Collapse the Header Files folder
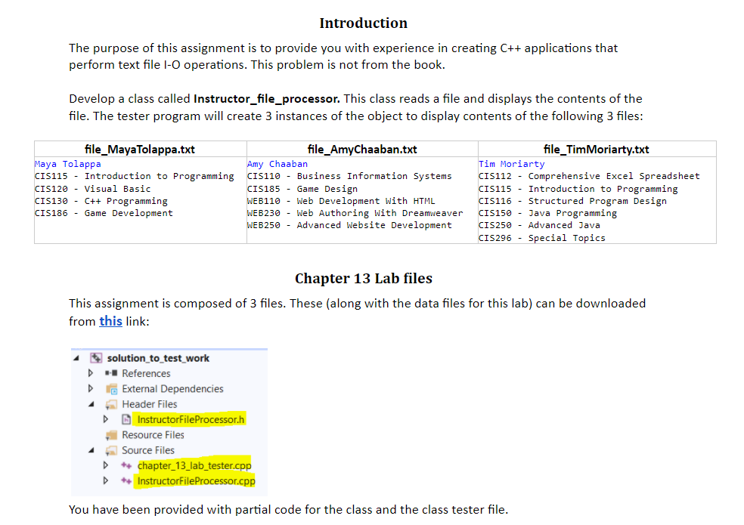The image size is (744, 525). 91,404
